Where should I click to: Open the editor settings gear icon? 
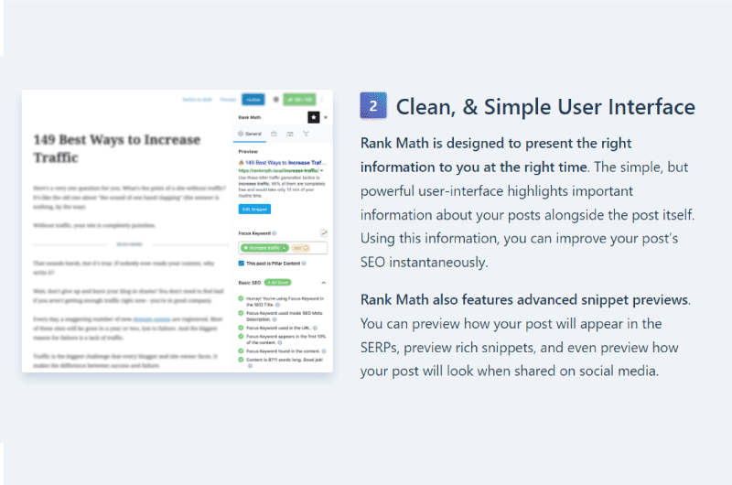[276, 100]
